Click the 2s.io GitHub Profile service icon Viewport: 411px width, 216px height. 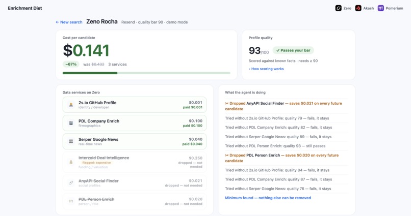tap(71, 105)
